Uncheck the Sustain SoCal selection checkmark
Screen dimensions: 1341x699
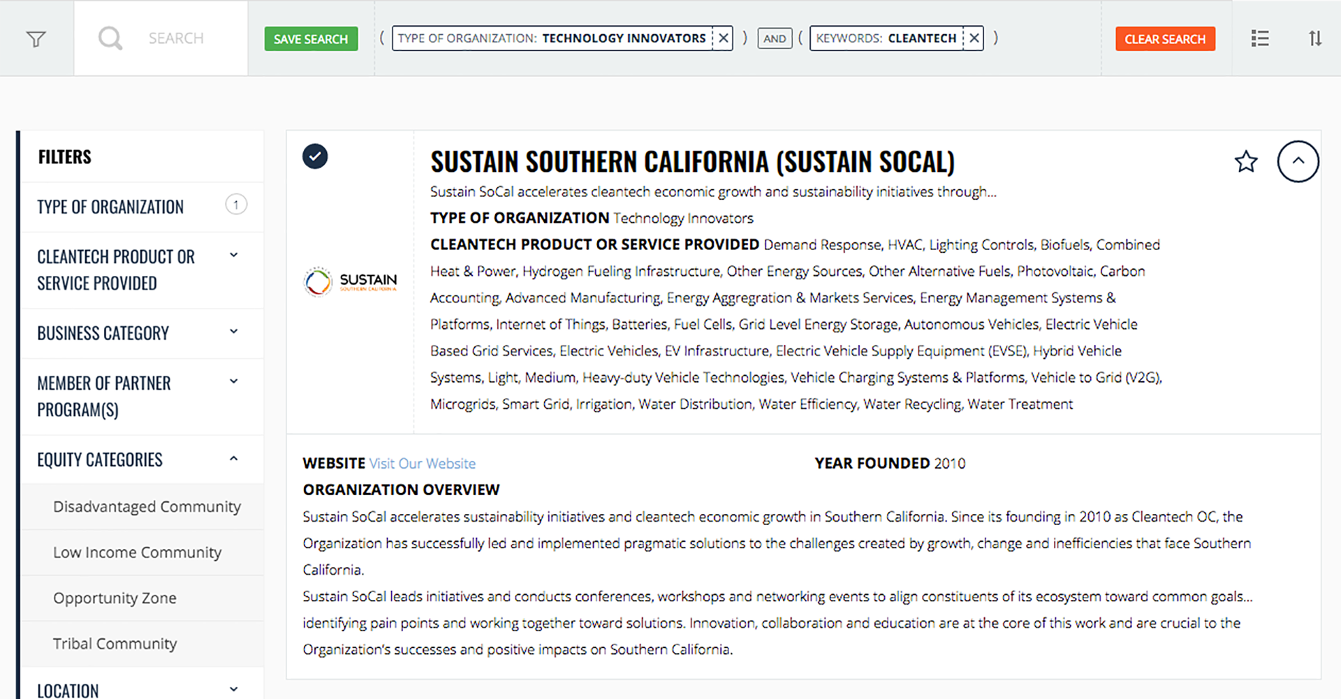coord(315,156)
